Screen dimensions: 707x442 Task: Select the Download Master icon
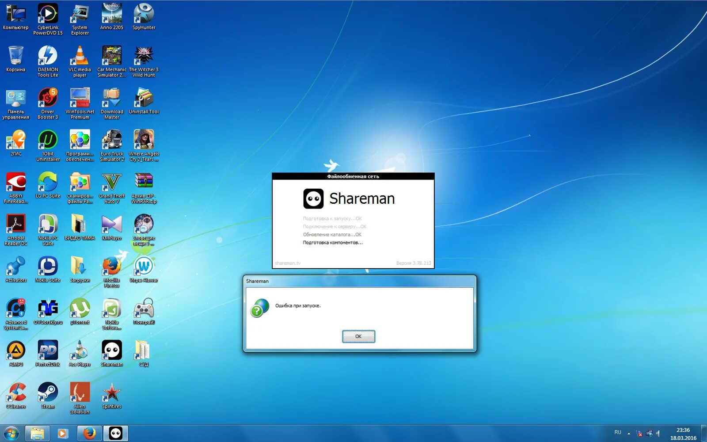coord(112,103)
